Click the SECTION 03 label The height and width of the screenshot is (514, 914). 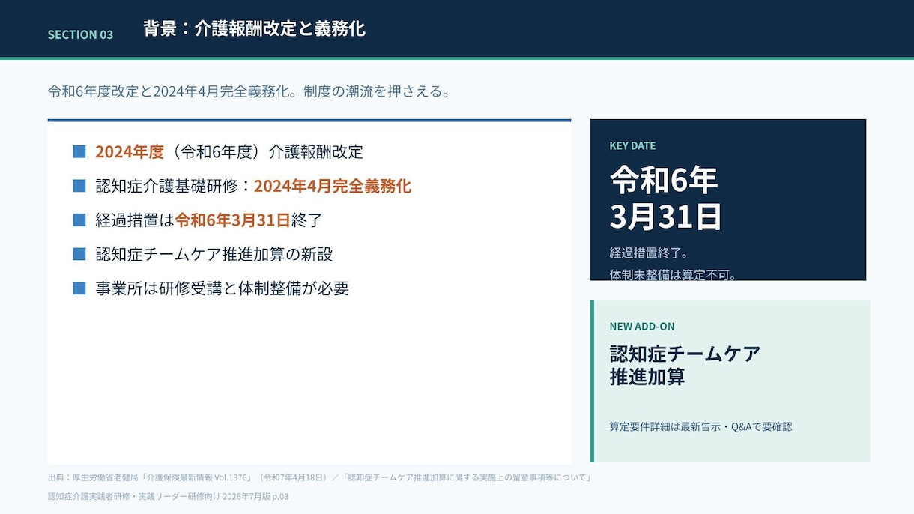coord(80,34)
